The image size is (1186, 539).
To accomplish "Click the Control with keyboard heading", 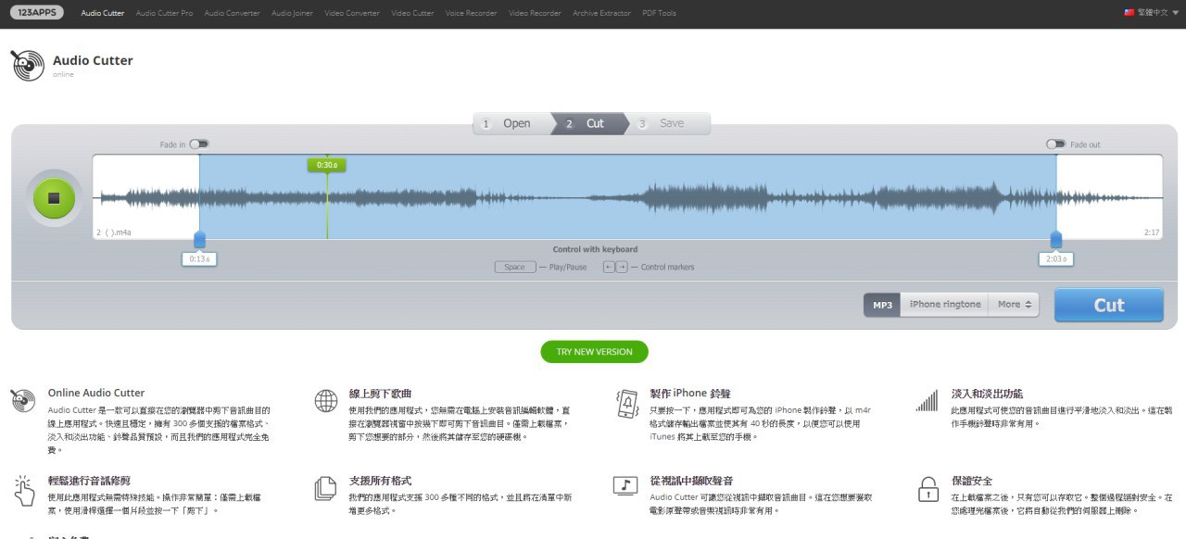I will pos(595,249).
